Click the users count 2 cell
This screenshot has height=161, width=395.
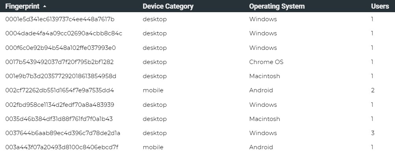(373, 90)
